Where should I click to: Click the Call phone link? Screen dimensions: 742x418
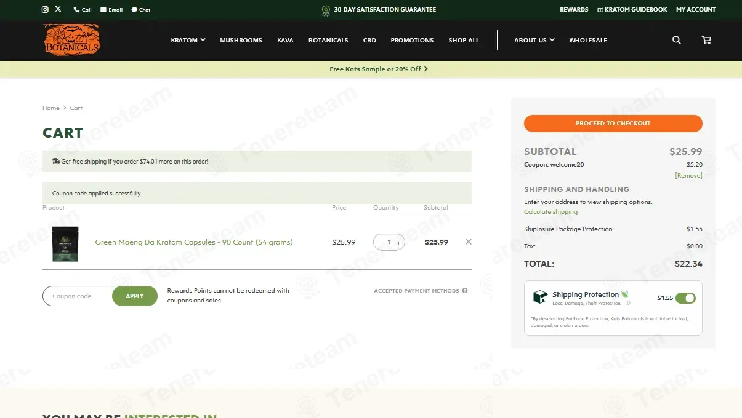click(x=83, y=10)
